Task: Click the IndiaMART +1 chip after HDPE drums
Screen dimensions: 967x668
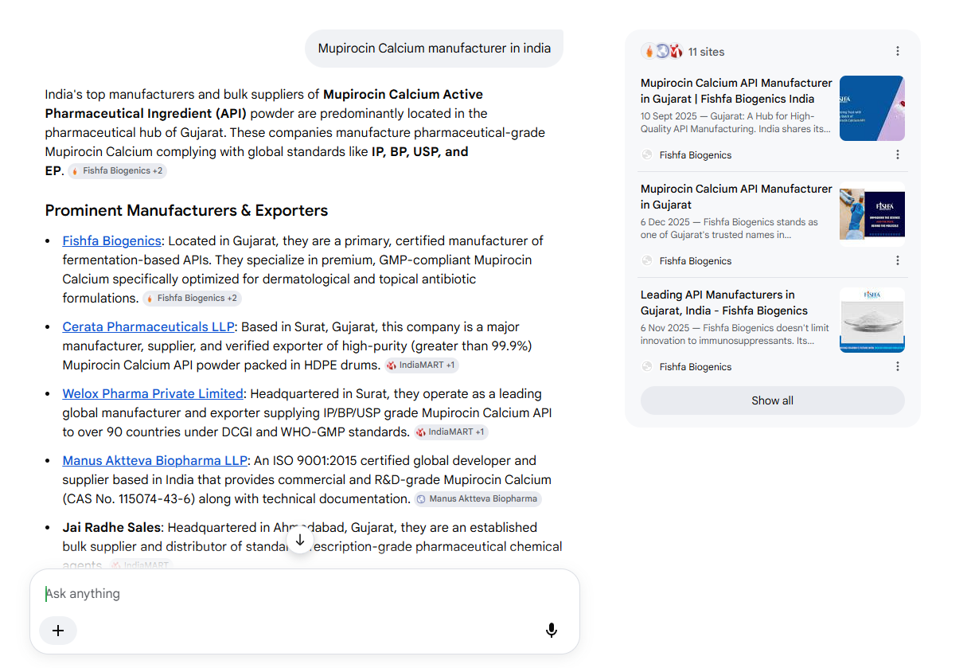Action: point(422,365)
